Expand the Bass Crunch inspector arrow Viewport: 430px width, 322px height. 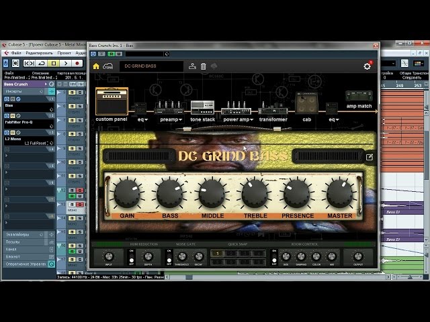(46, 84)
